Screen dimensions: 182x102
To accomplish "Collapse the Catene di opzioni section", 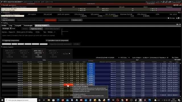I will 2,47.
